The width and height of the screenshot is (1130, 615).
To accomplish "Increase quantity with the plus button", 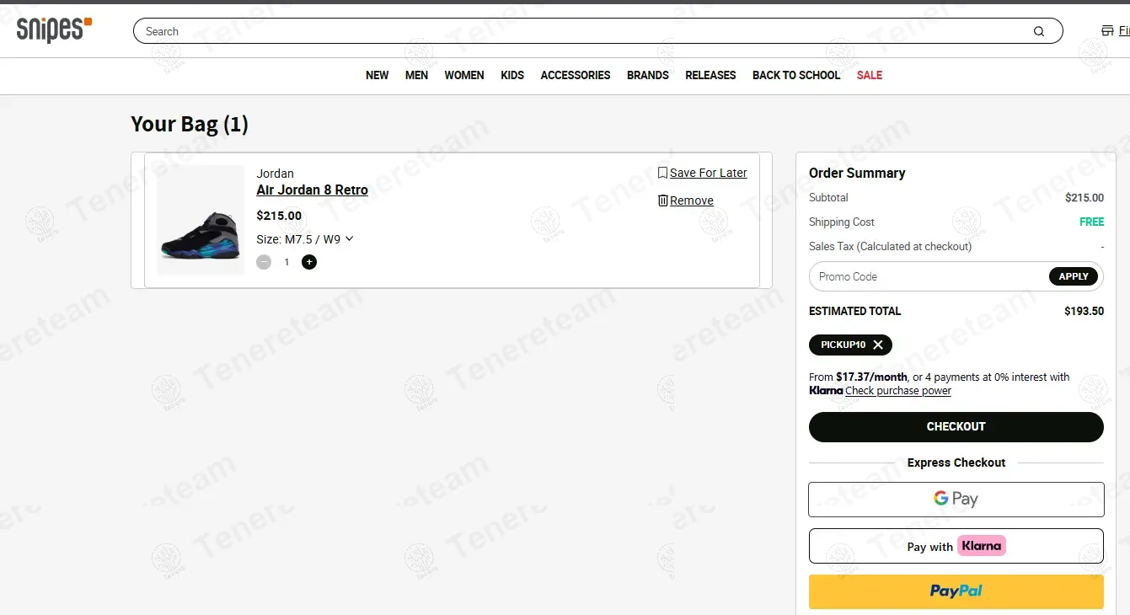I will pos(309,262).
